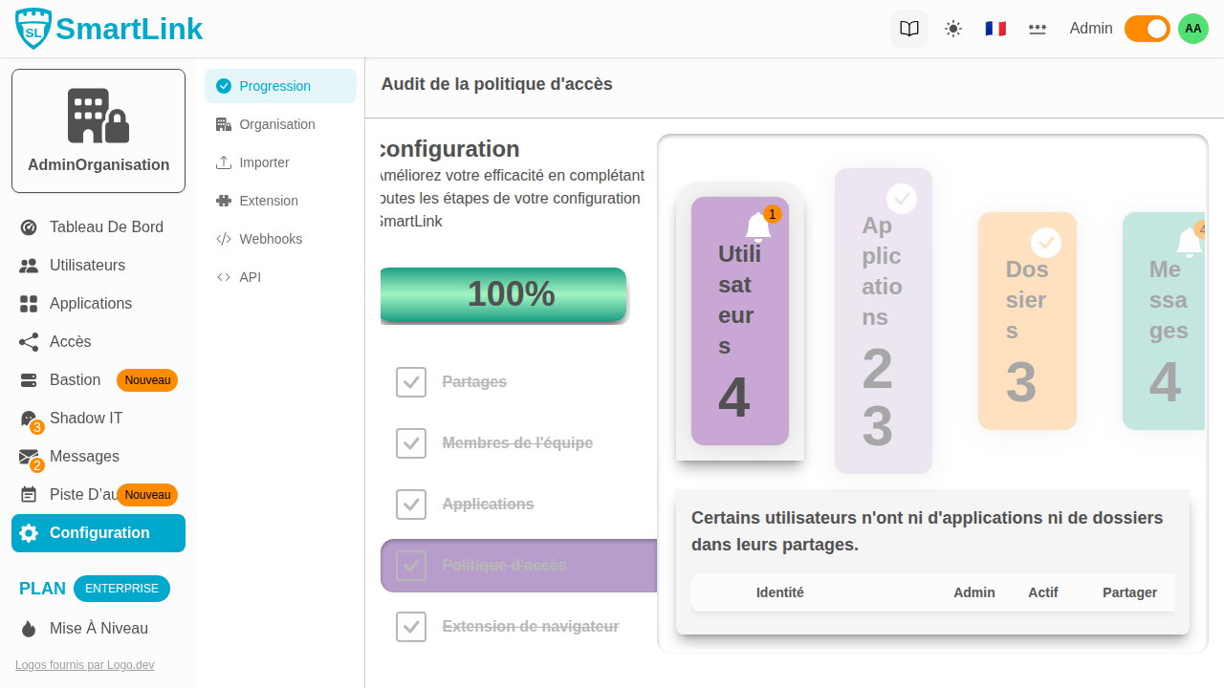Toggle the Admin mode switch
Image resolution: width=1224 pixels, height=688 pixels.
[1147, 29]
